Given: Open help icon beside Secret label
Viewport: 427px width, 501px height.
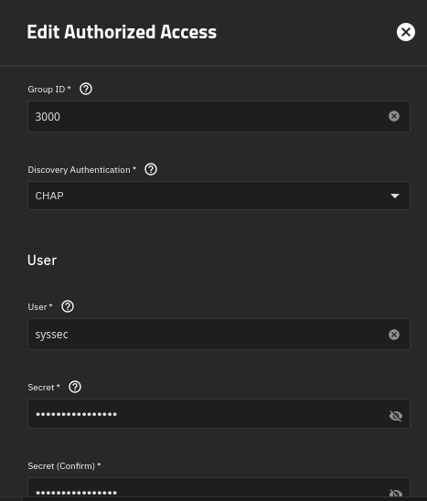Looking at the screenshot, I should (x=75, y=387).
